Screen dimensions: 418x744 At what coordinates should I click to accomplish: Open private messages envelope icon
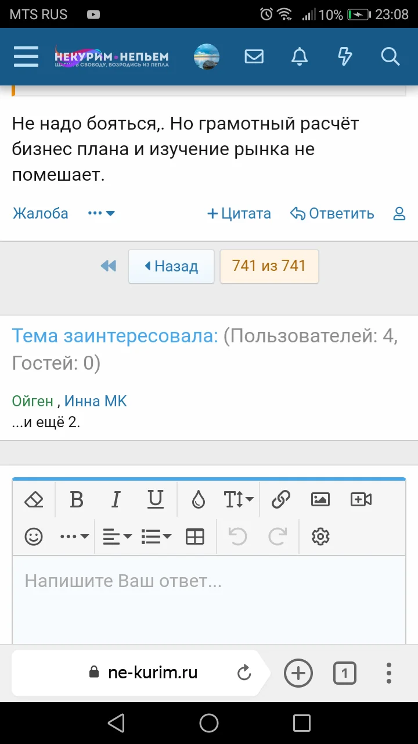click(254, 56)
